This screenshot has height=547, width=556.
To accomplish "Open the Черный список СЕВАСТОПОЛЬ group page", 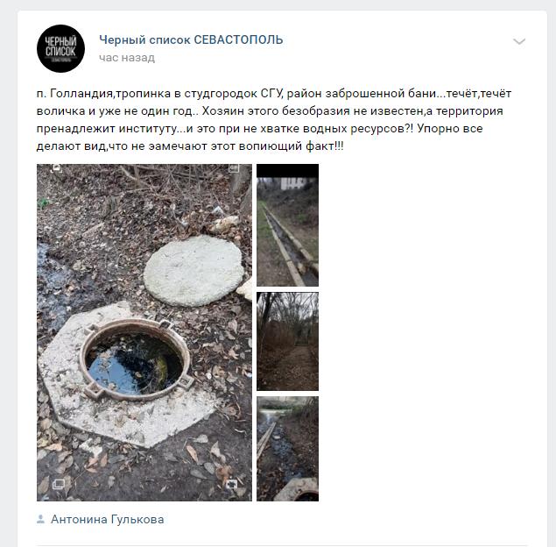I will 191,39.
